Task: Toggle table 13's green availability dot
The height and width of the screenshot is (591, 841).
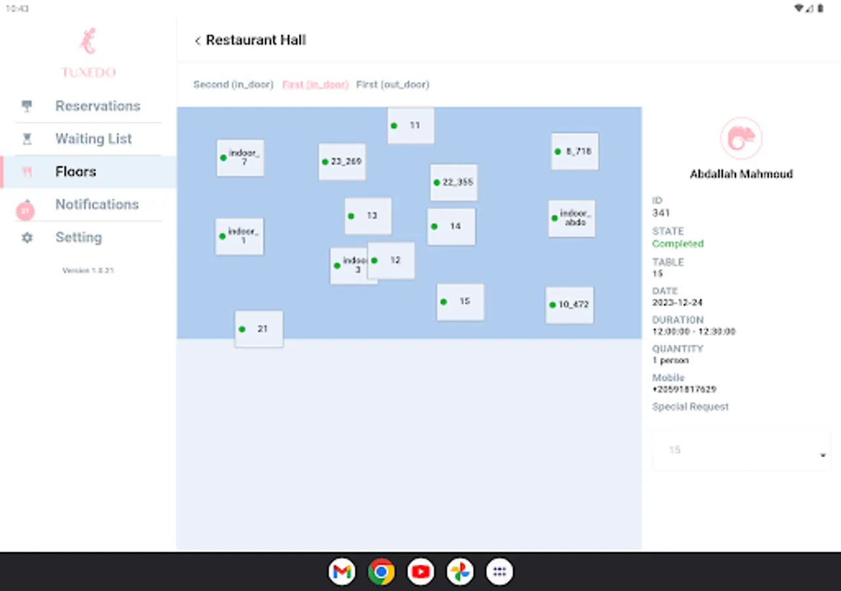Action: click(x=351, y=215)
